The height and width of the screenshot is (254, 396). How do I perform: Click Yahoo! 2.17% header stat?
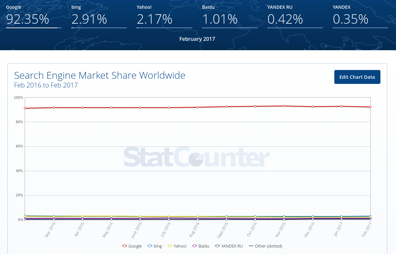point(155,19)
